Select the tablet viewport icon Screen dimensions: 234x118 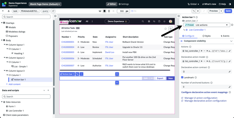[x=104, y=11]
